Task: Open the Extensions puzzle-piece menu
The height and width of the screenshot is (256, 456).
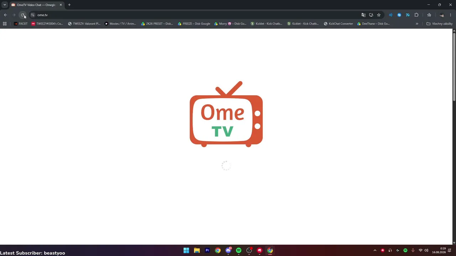Action: tap(416, 15)
